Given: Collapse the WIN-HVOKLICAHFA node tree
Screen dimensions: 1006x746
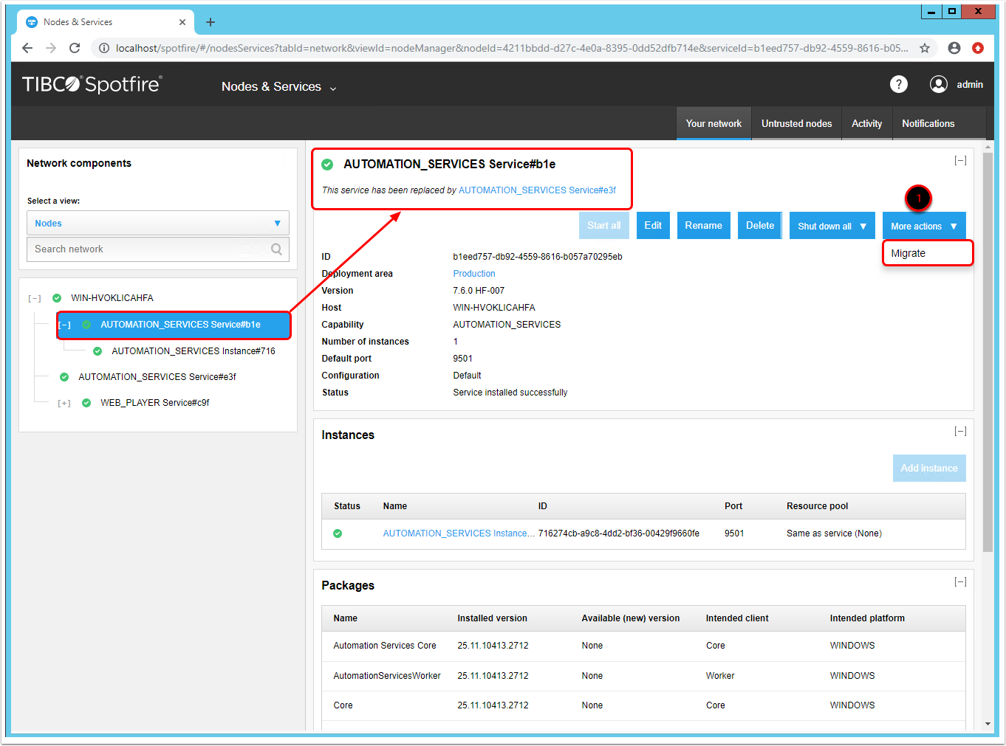Looking at the screenshot, I should click(x=35, y=299).
